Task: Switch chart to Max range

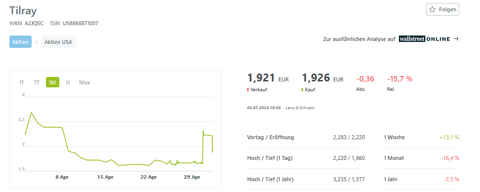Action: point(85,82)
